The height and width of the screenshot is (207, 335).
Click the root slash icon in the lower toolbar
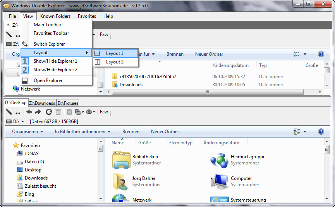tap(9, 112)
